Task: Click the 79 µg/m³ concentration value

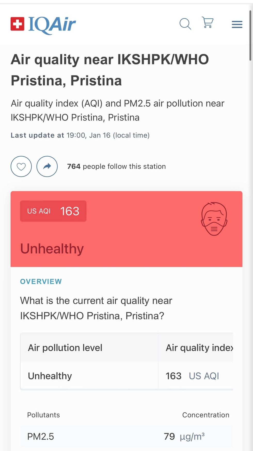Action: [x=184, y=437]
